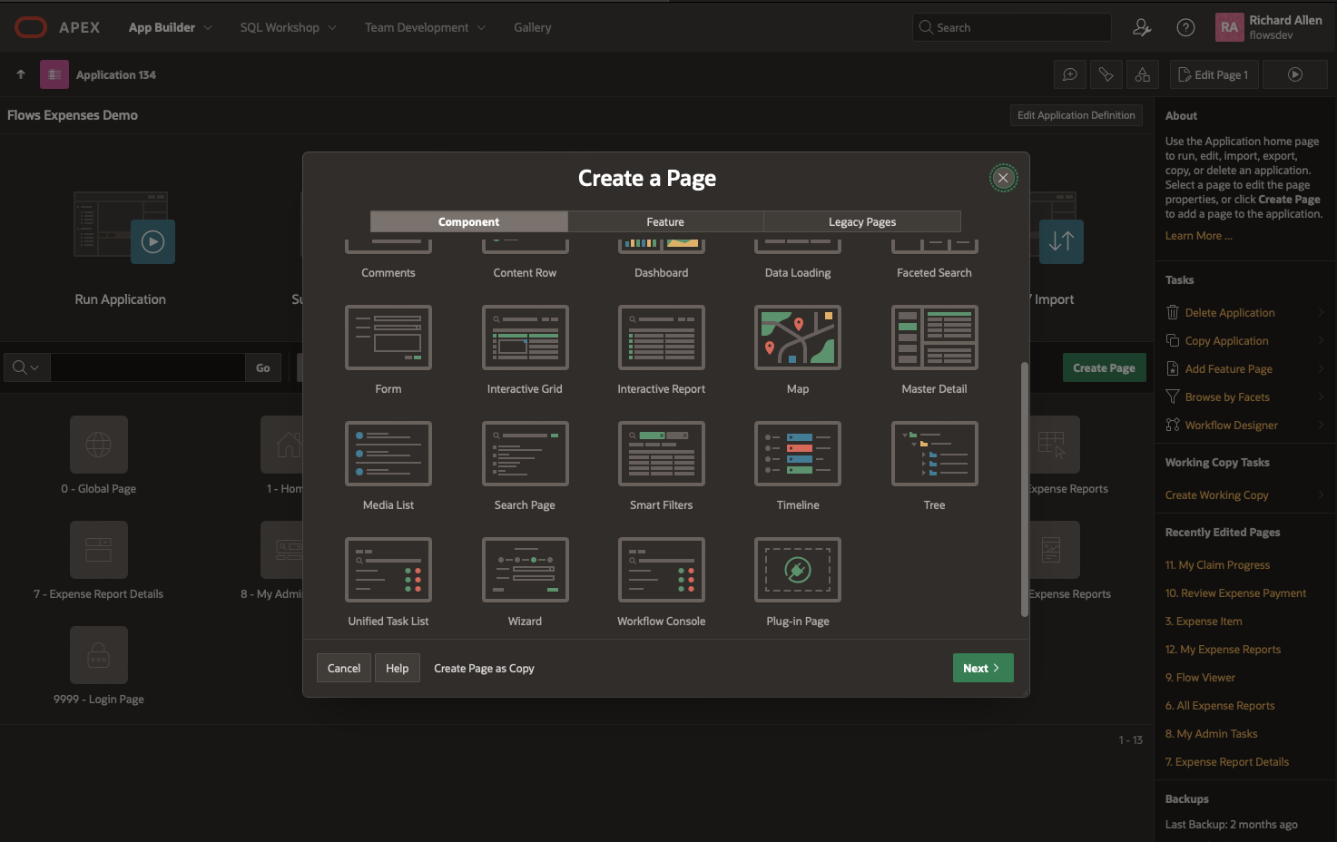Expand the Team Development menu chevron
The height and width of the screenshot is (842, 1337).
tap(481, 27)
